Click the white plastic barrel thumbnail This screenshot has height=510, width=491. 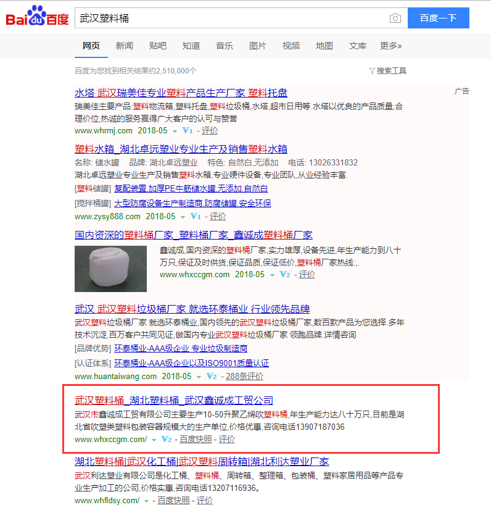click(x=111, y=269)
